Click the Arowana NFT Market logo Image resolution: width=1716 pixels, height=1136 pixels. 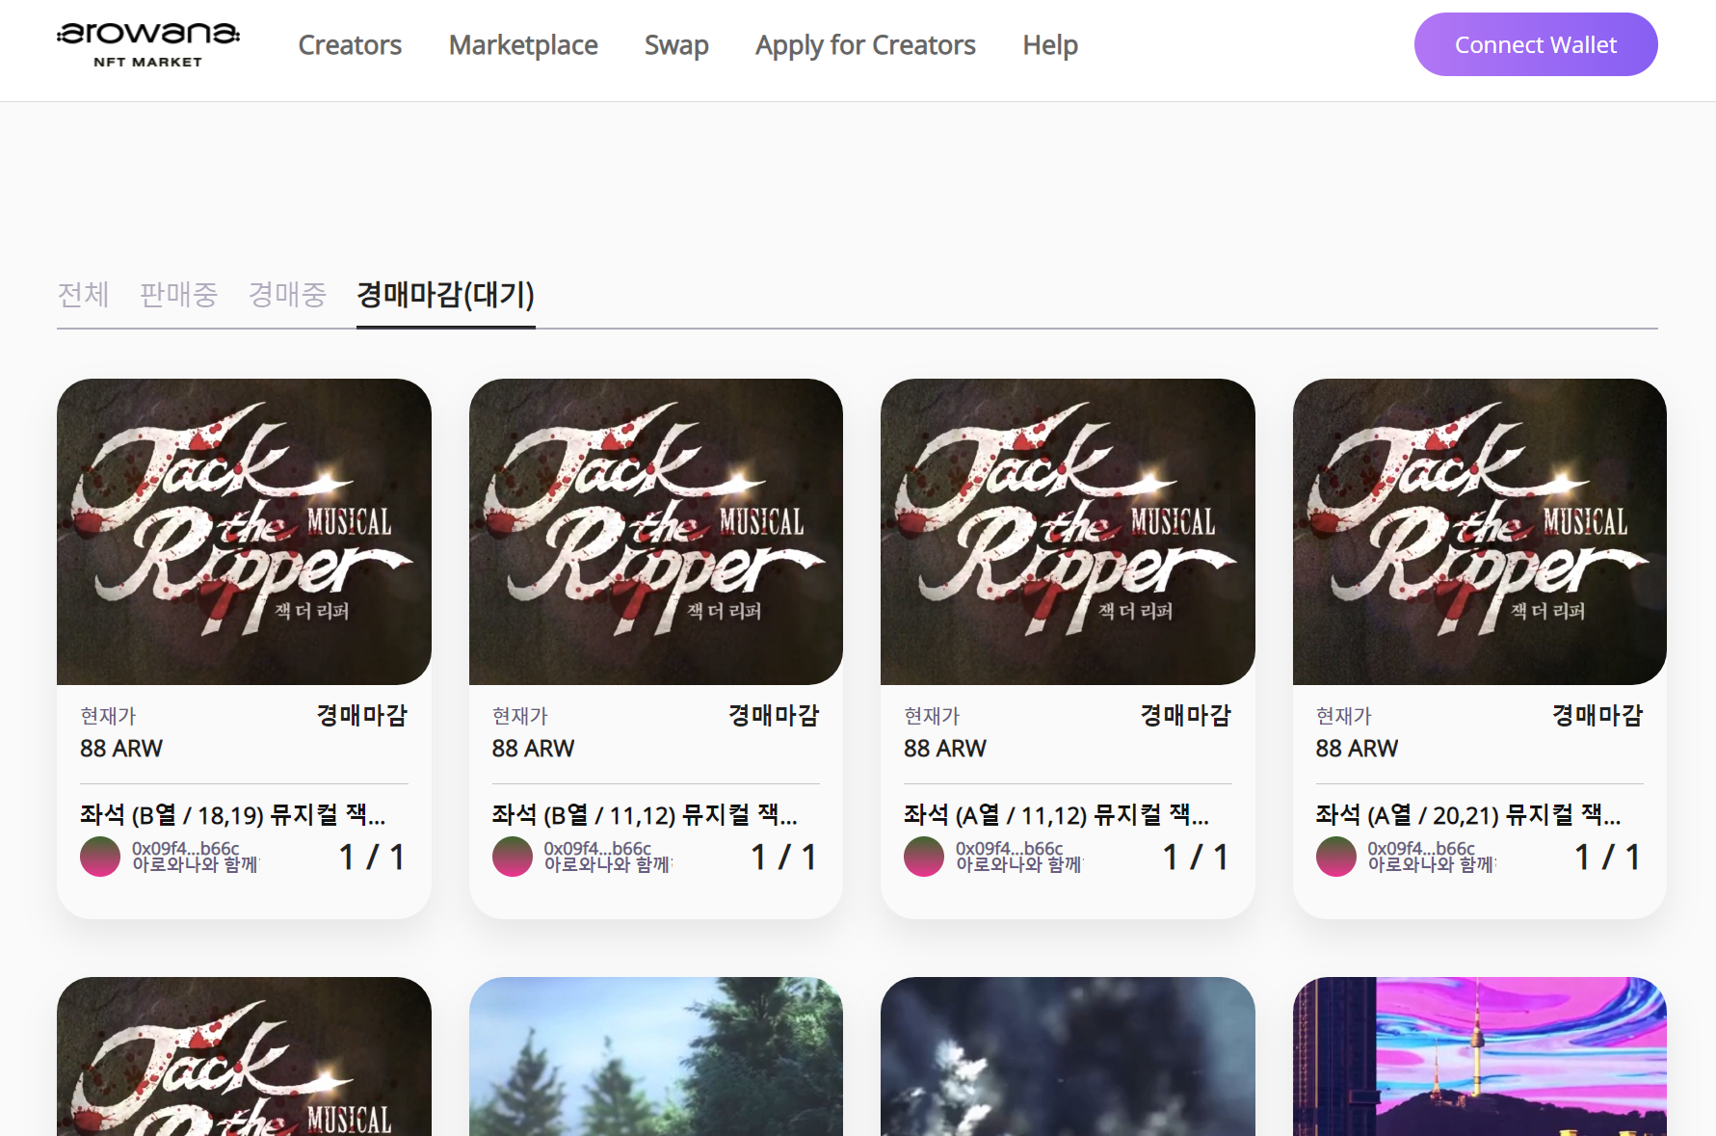pyautogui.click(x=148, y=44)
